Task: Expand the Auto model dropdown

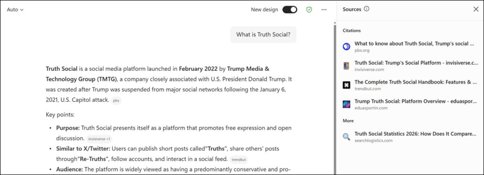Action: [15, 9]
